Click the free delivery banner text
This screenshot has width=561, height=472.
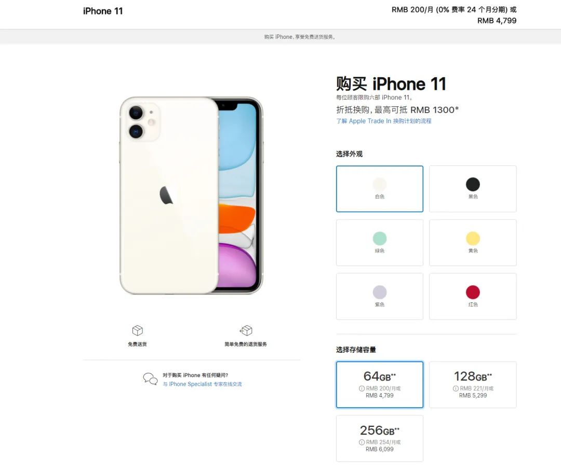[x=300, y=37]
